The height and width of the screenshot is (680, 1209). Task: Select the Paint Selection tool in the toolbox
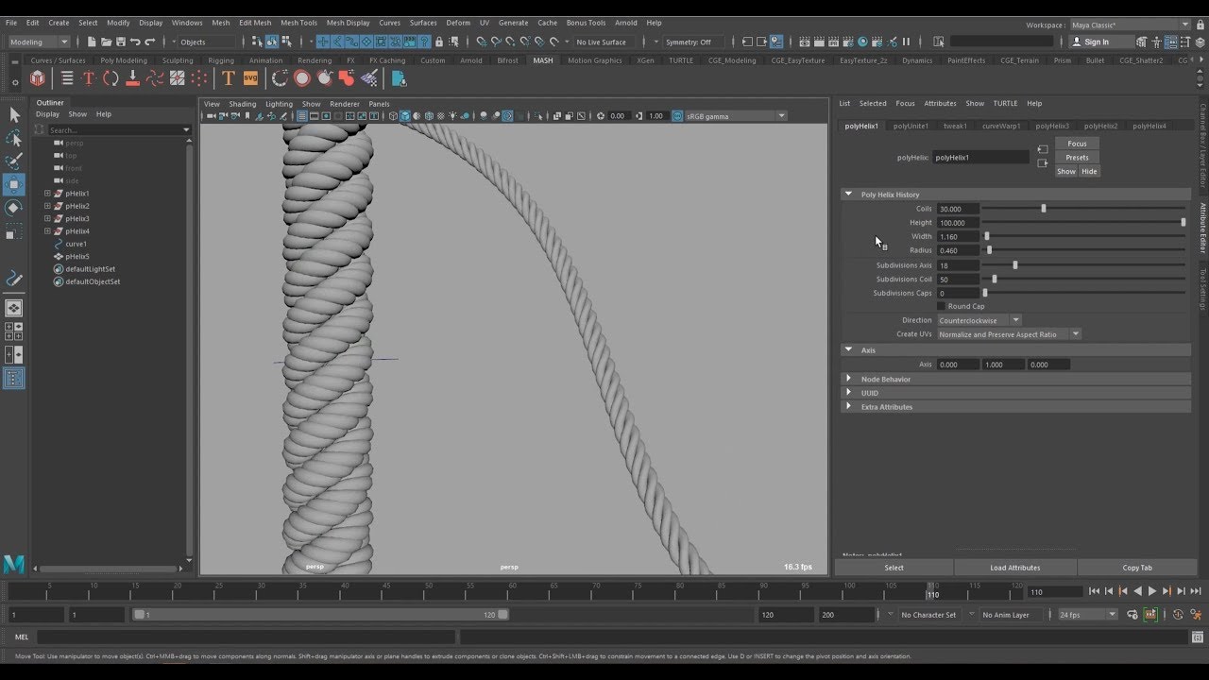[14, 161]
